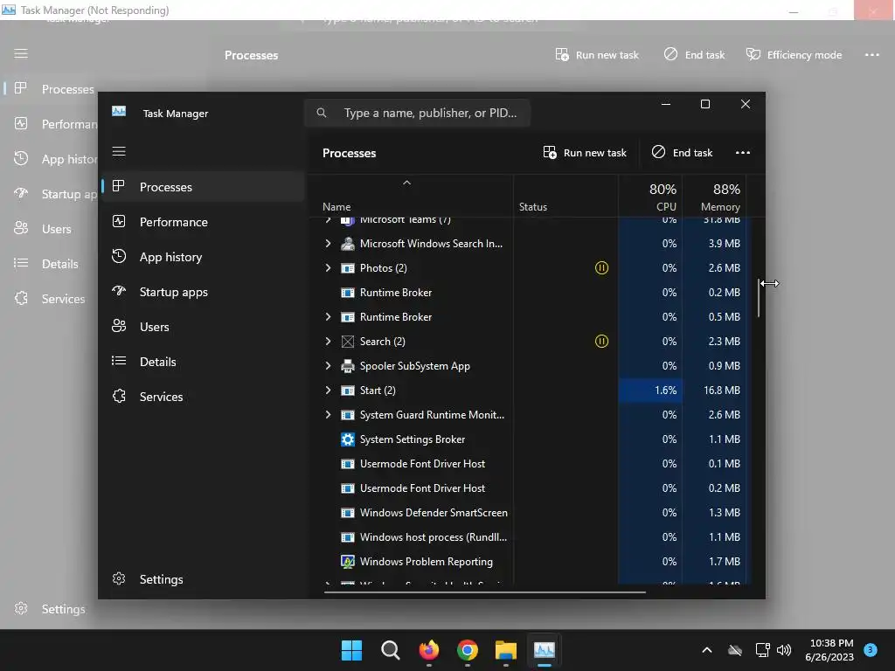
Task: Click the volume speaker tray icon
Action: pyautogui.click(x=784, y=650)
